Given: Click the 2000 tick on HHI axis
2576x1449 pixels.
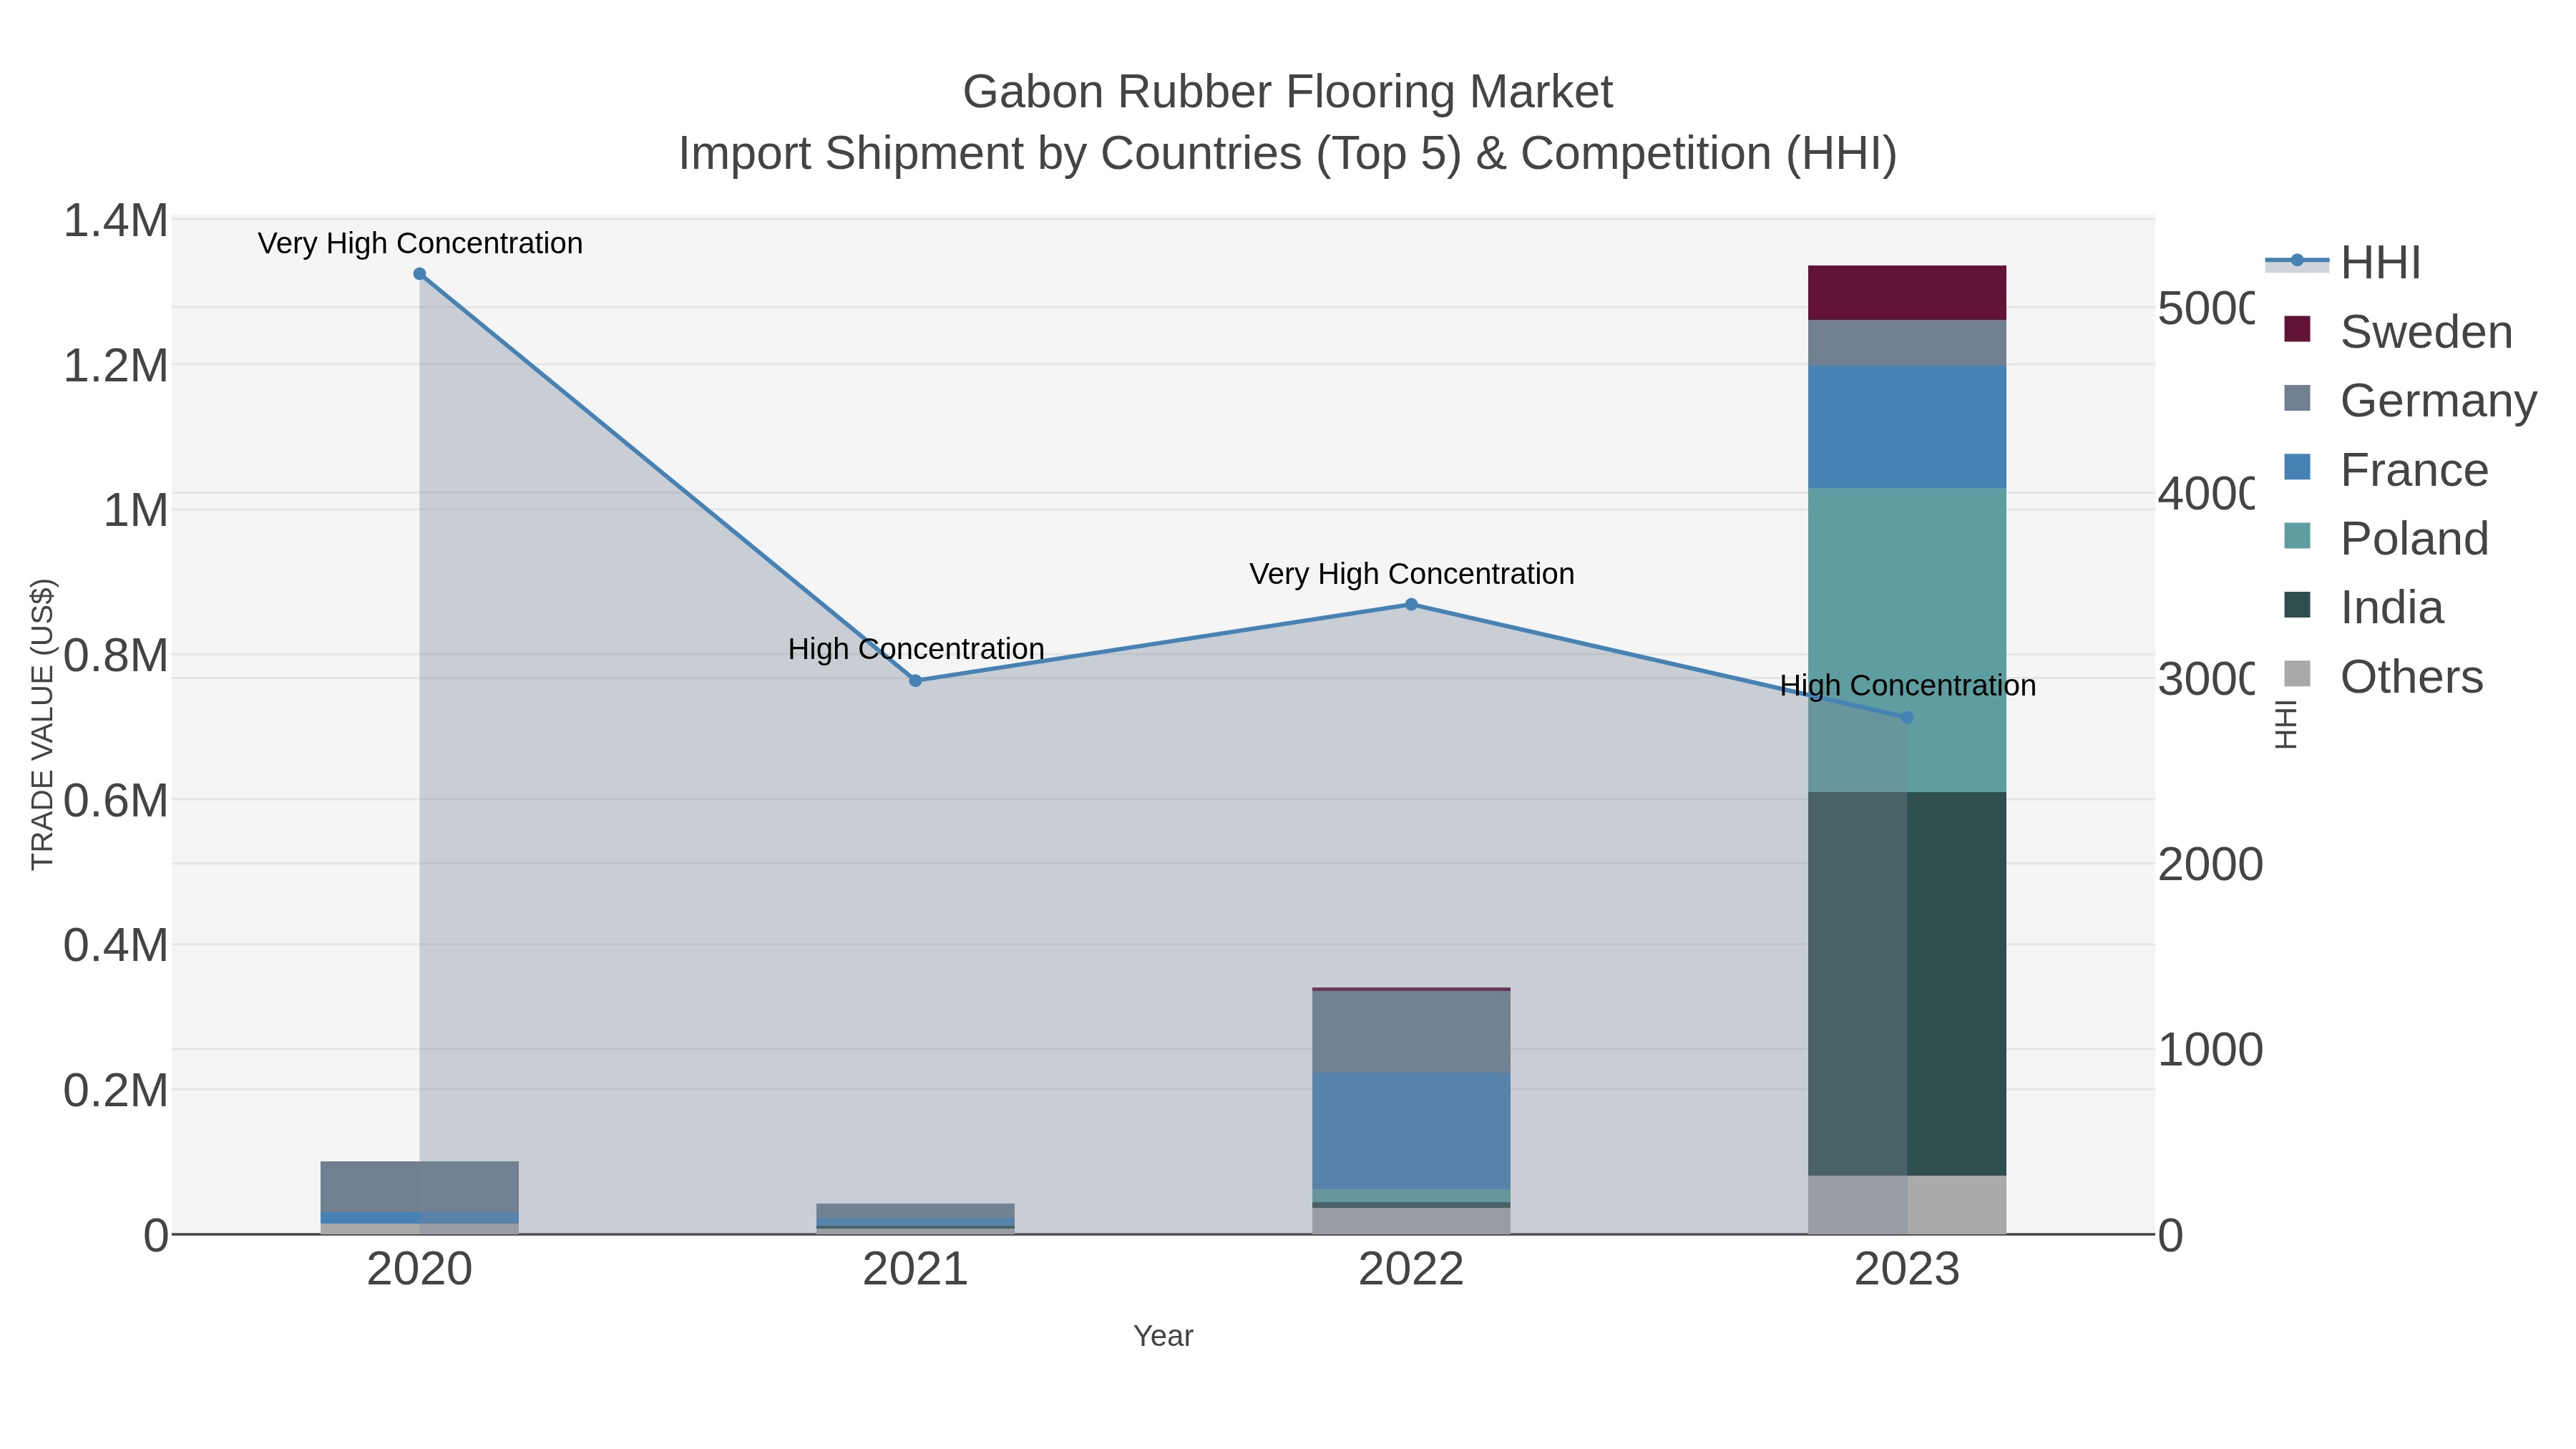Looking at the screenshot, I should click(x=2210, y=864).
